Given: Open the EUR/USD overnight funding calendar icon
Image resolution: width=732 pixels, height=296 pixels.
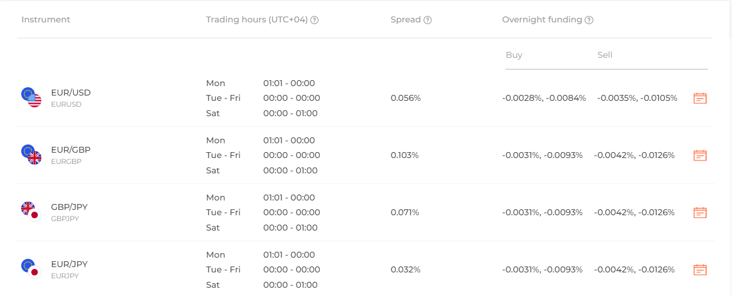Looking at the screenshot, I should pyautogui.click(x=700, y=98).
